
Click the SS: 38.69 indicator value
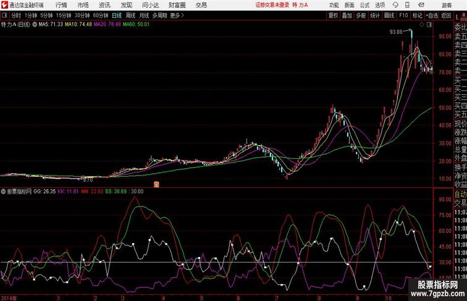[x=116, y=192]
